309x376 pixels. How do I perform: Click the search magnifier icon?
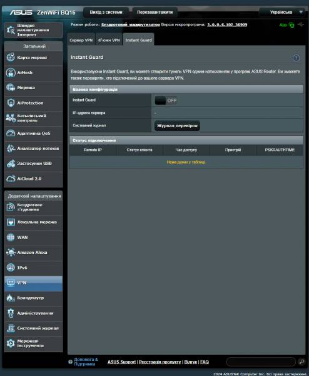coord(301,362)
